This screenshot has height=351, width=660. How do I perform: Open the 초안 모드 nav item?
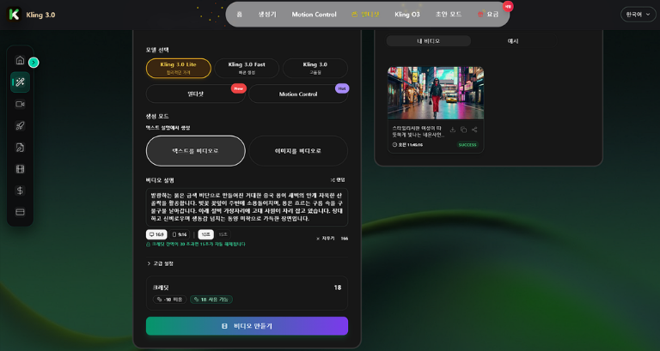pyautogui.click(x=449, y=15)
